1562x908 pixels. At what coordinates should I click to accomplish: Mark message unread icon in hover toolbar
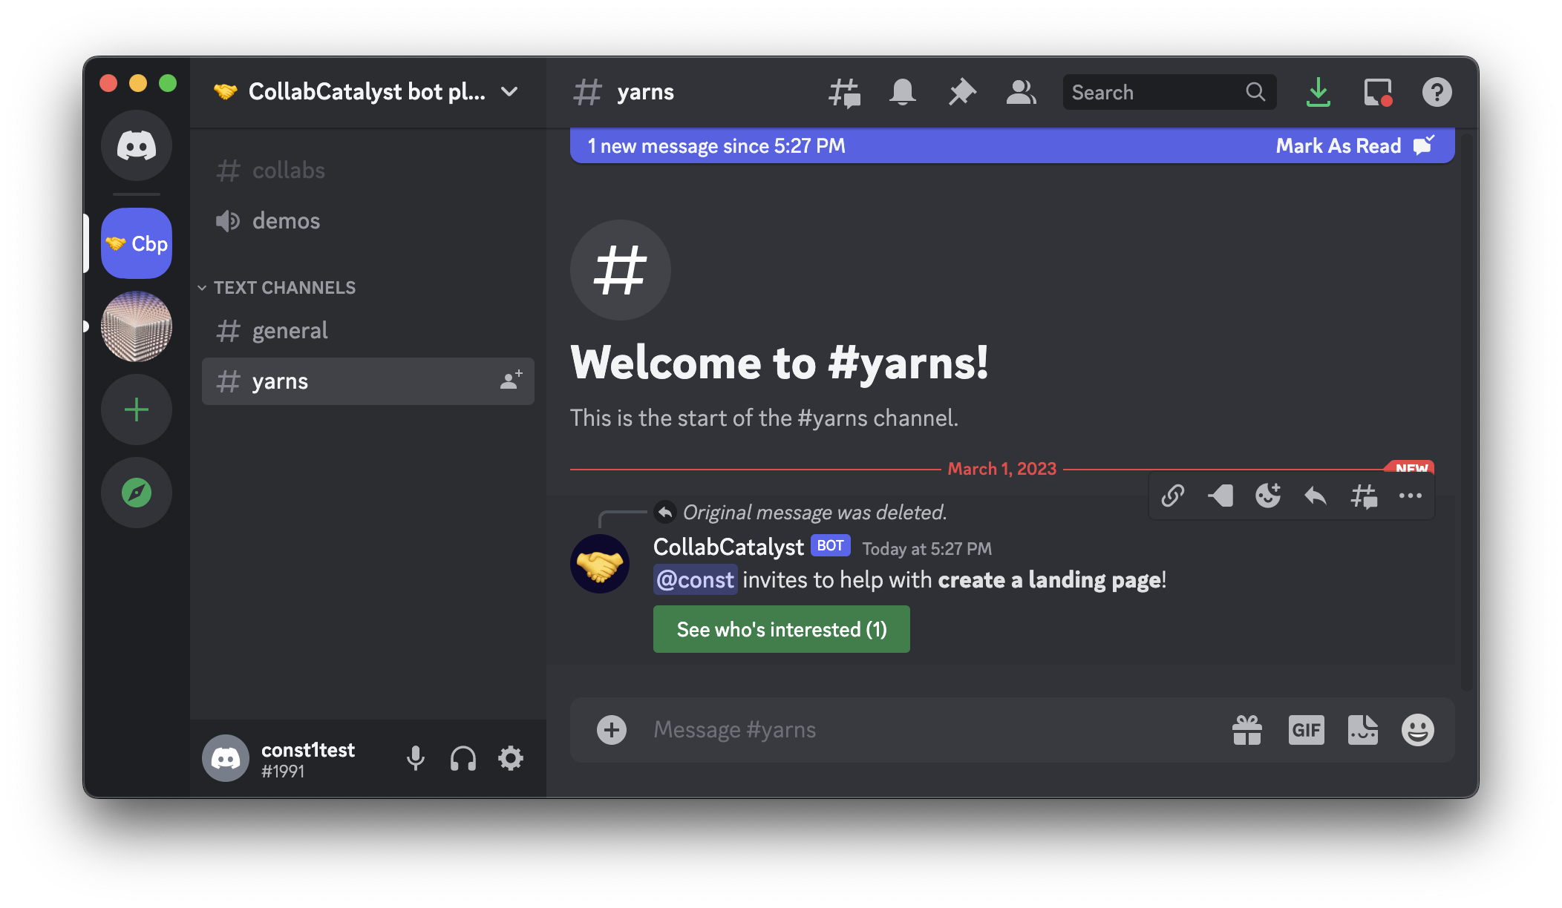[1220, 496]
